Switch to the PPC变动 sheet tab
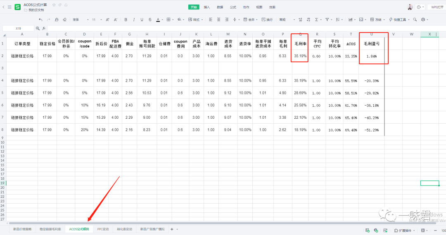Viewport: 446px width, 235px height. tap(103, 229)
